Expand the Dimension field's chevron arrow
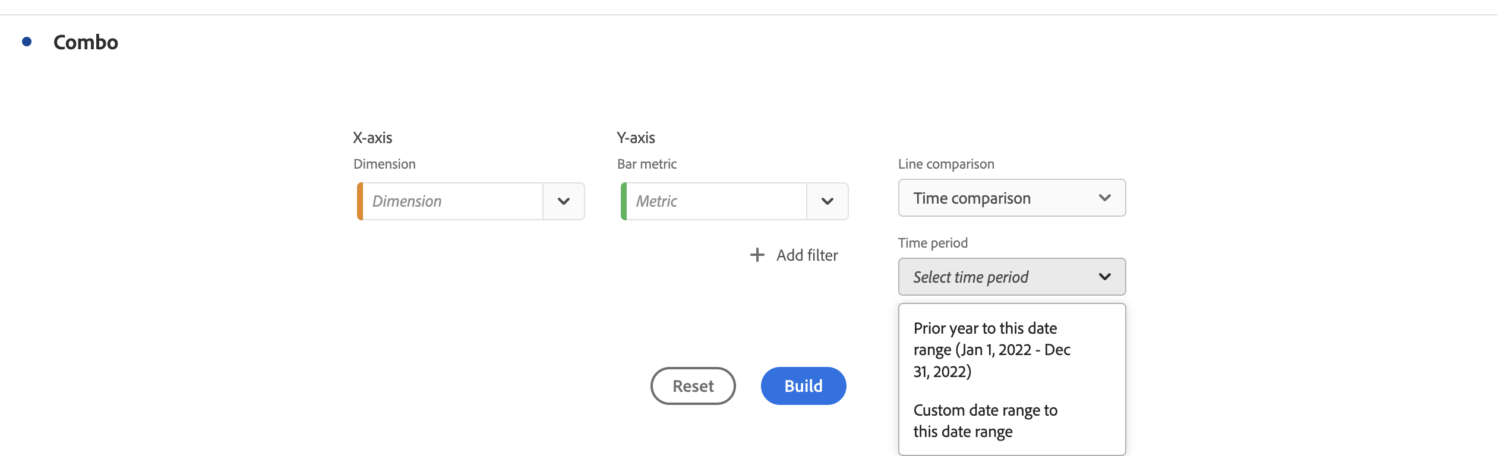 [564, 201]
